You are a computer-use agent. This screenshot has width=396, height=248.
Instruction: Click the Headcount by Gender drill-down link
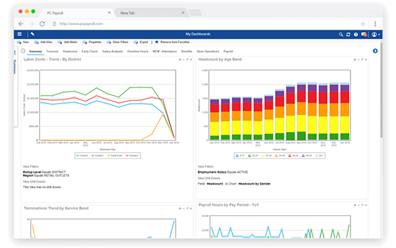tap(254, 184)
